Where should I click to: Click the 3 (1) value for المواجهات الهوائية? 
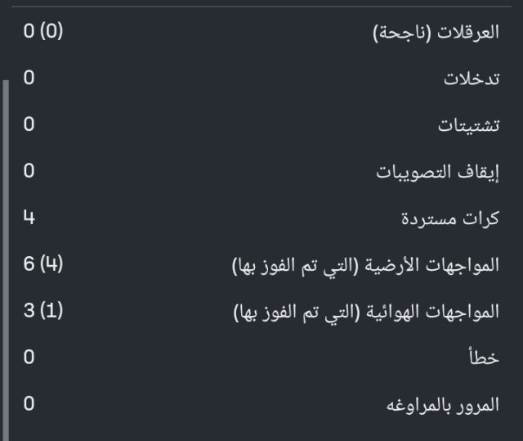43,311
